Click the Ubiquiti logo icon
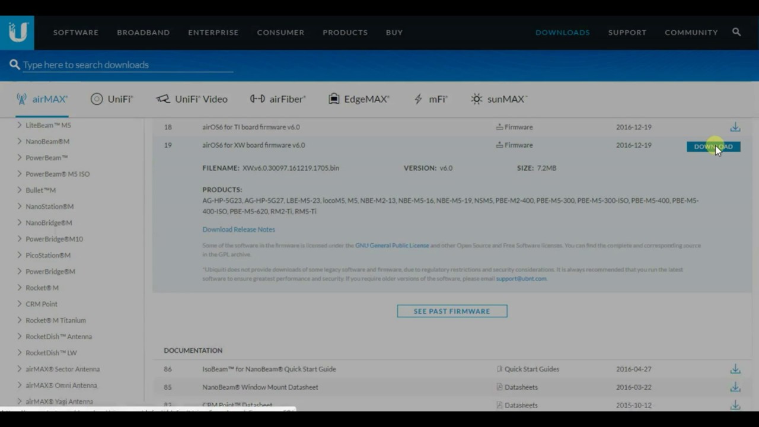The image size is (759, 427). [17, 32]
